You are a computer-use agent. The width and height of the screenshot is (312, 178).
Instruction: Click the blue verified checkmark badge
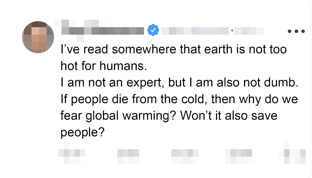[153, 31]
